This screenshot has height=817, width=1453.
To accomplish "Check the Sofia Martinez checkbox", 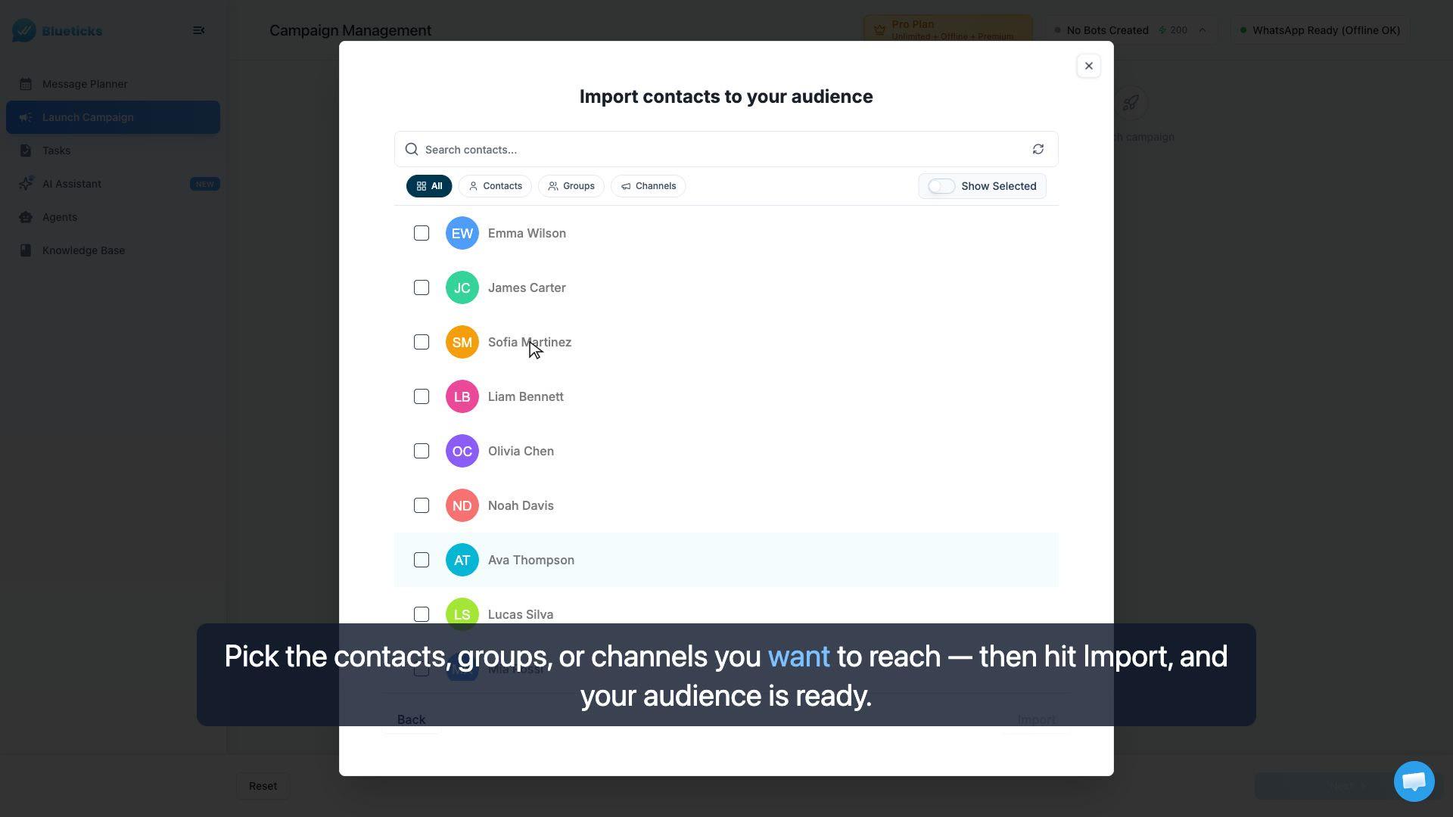I will coord(422,342).
